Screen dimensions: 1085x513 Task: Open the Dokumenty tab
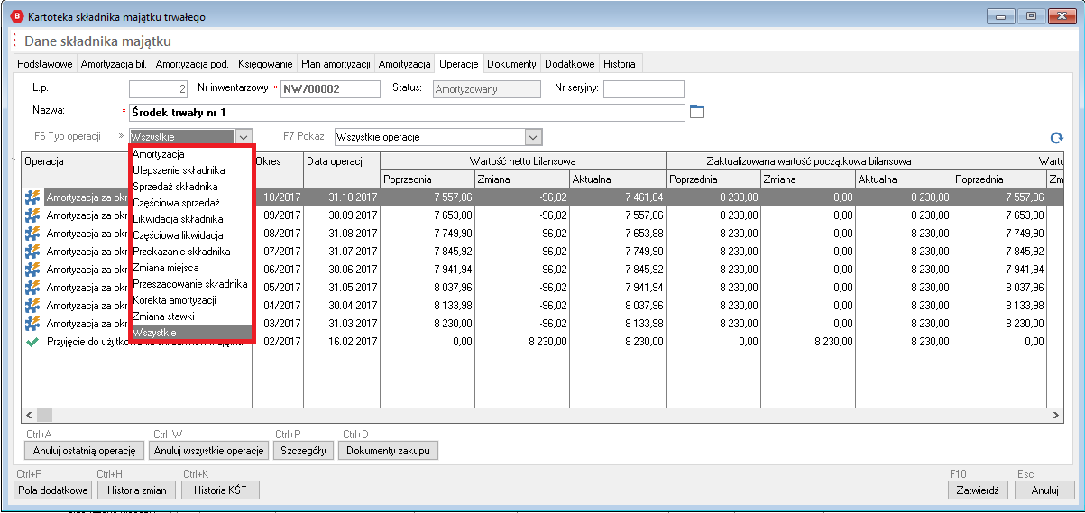(x=512, y=64)
